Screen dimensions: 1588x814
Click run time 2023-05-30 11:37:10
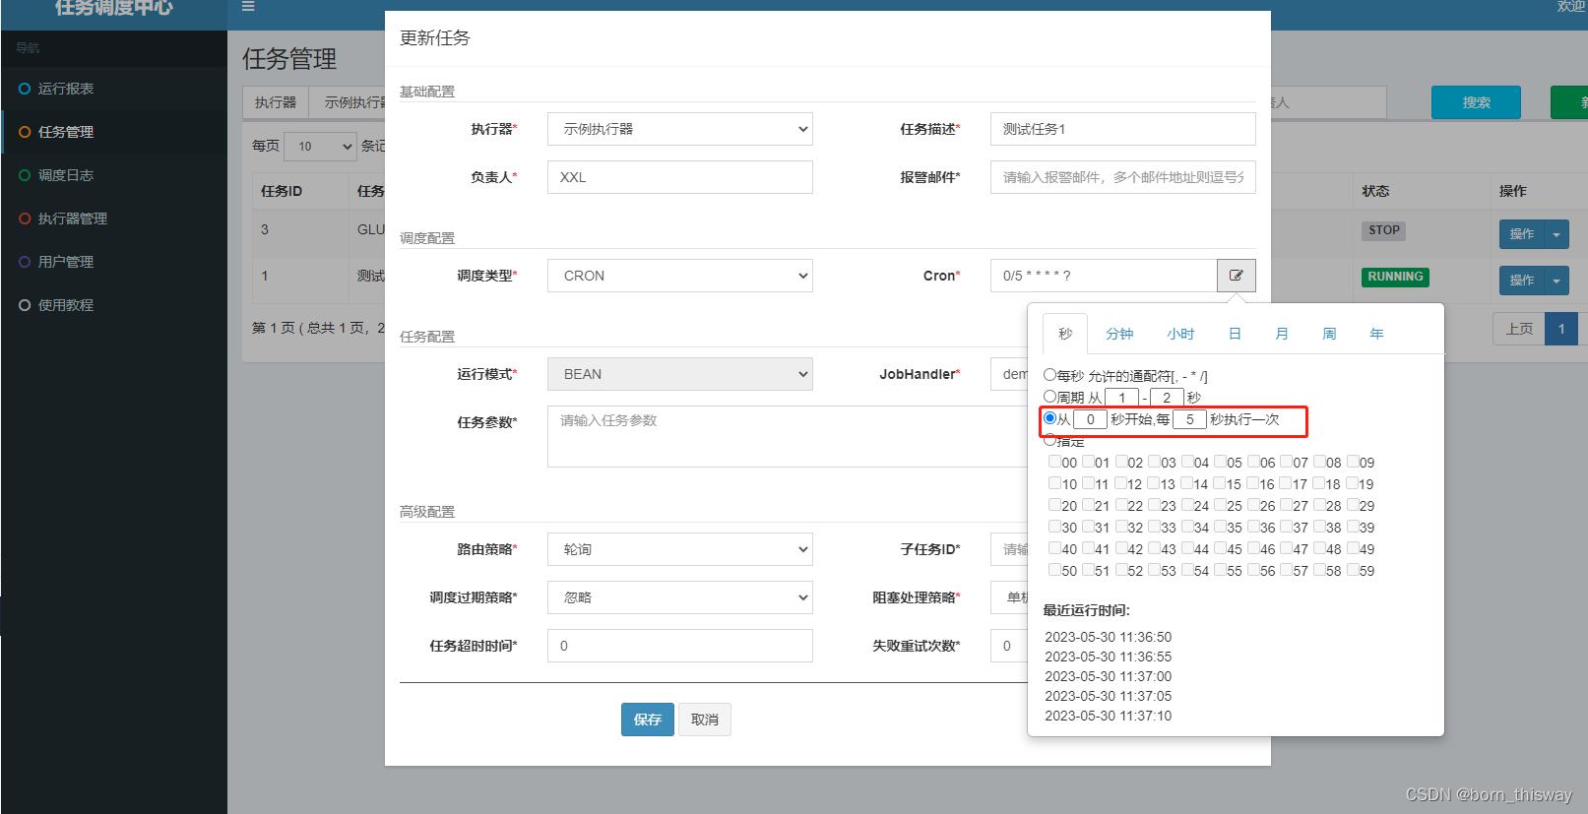(x=1108, y=716)
